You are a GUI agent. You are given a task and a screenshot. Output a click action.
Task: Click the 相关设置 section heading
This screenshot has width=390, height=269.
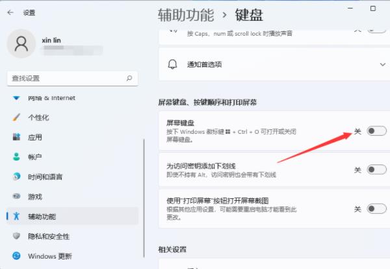point(172,250)
